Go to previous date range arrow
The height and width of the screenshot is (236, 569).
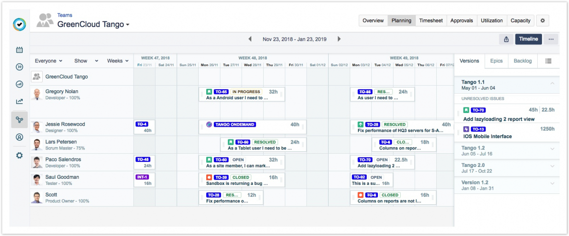pos(250,39)
